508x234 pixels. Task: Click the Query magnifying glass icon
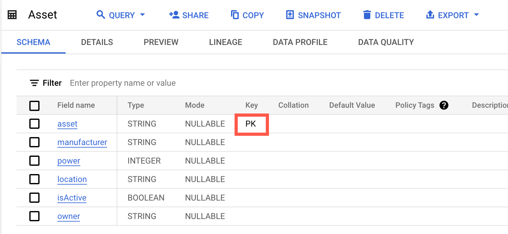coord(101,15)
